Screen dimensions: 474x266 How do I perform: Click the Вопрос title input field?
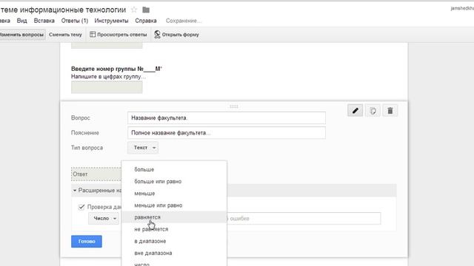click(x=227, y=118)
